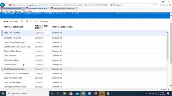Click the table scroll-up chevron
The image size is (172, 96).
coord(167,33)
